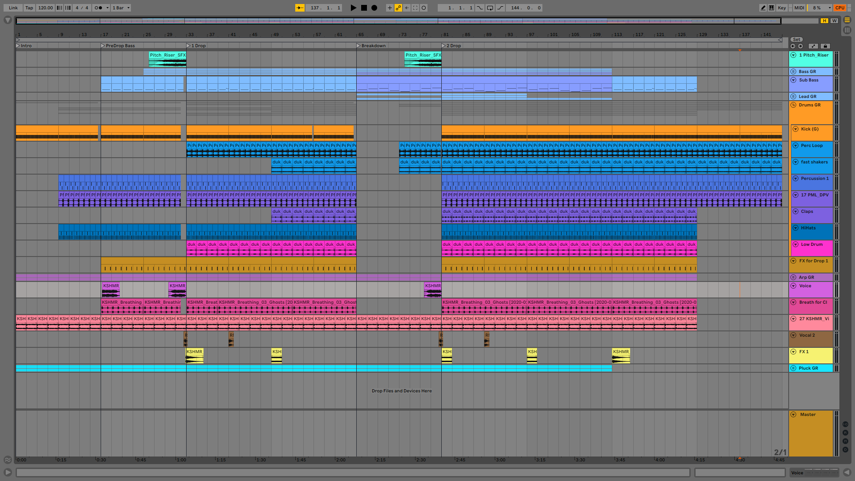
Task: Unfold the Sub Bass track
Action: (793, 80)
